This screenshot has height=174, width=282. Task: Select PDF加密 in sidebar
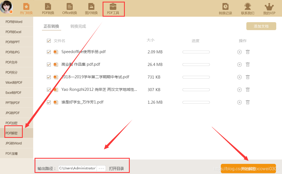click(x=16, y=123)
